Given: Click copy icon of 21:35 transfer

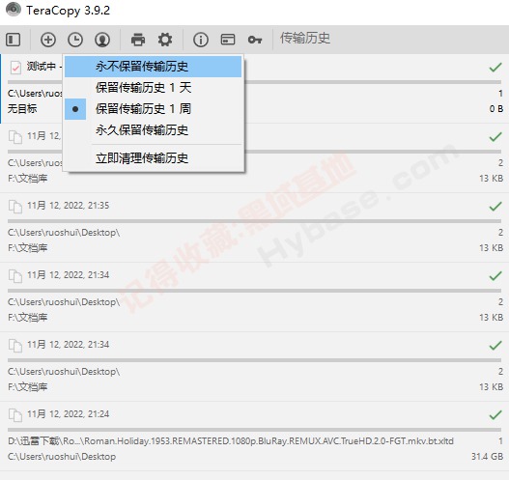Looking at the screenshot, I should 14,207.
